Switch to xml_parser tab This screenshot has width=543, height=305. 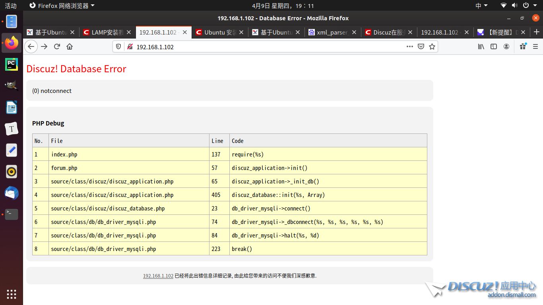(x=332, y=32)
